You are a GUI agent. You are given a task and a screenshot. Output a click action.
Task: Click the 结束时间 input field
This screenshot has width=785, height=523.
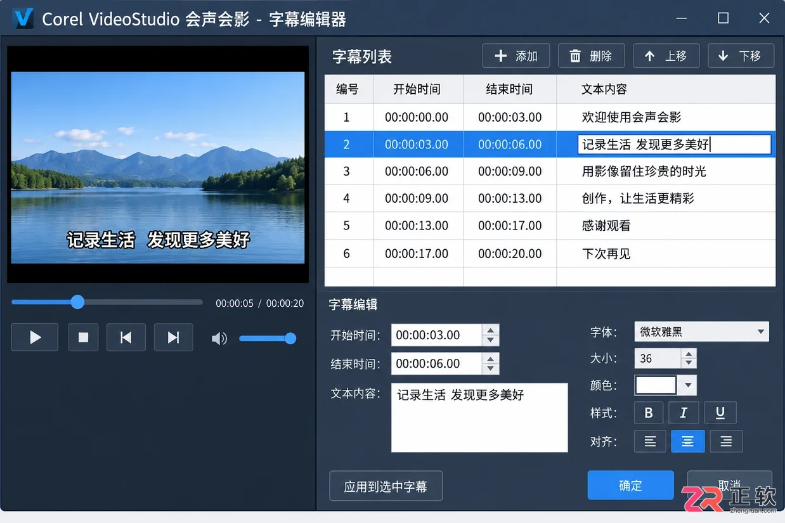coord(436,364)
